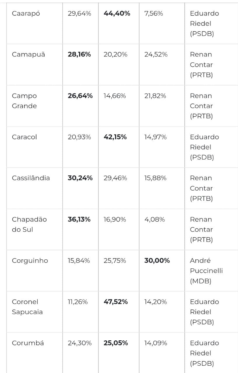238x373 pixels.
Task: Click the Corumbá city name
Action: point(28,343)
